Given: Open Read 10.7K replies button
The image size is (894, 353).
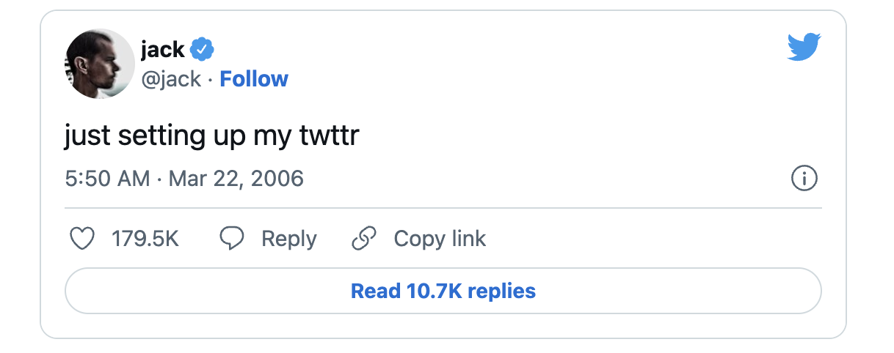Looking at the screenshot, I should pos(443,291).
